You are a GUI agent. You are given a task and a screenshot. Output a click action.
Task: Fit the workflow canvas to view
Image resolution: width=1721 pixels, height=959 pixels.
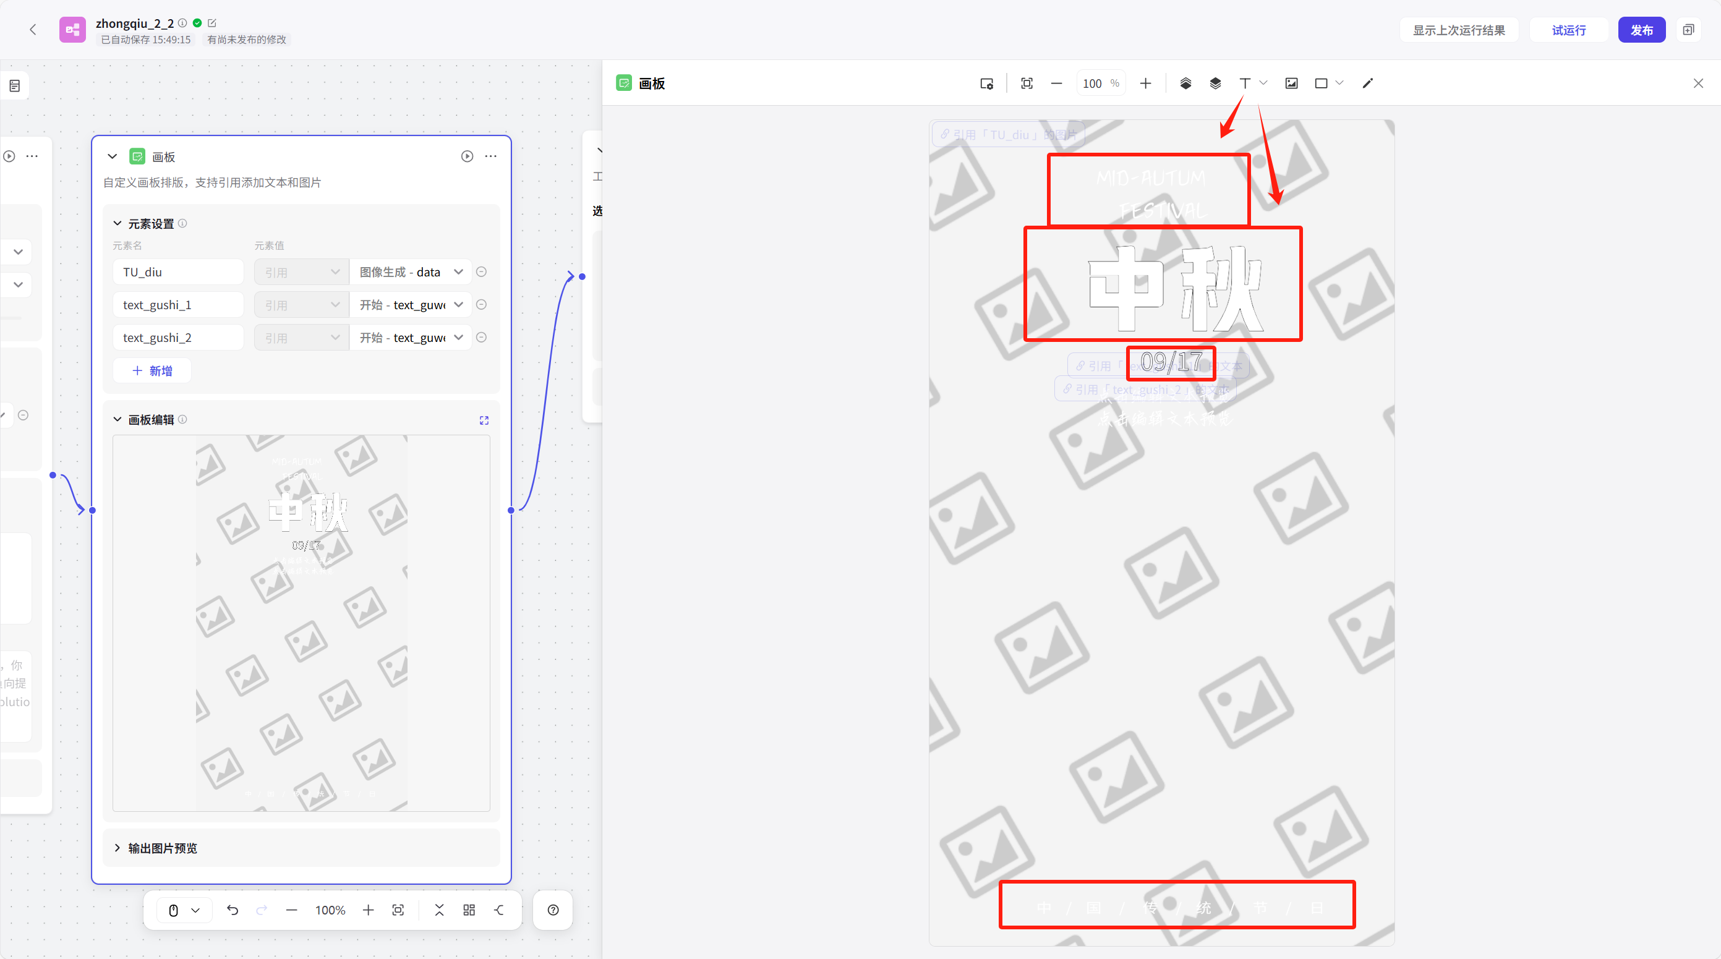click(x=398, y=910)
